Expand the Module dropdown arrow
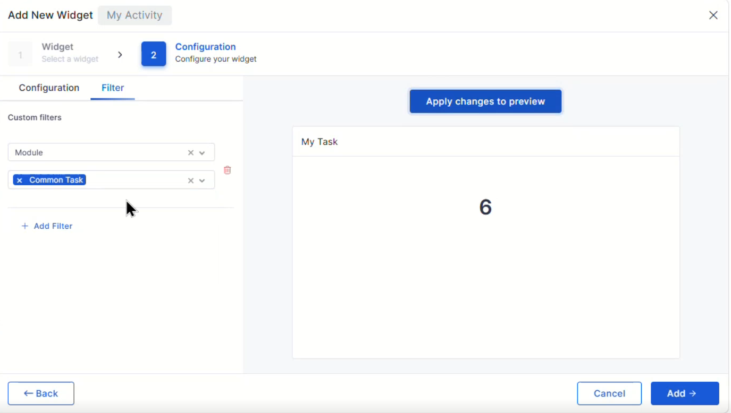Viewport: 731px width, 413px height. (x=202, y=153)
